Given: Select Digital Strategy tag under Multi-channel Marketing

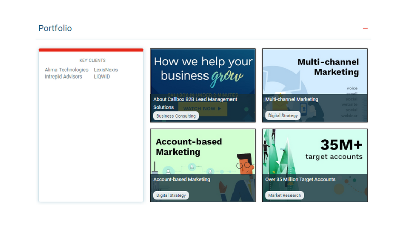Looking at the screenshot, I should [283, 116].
